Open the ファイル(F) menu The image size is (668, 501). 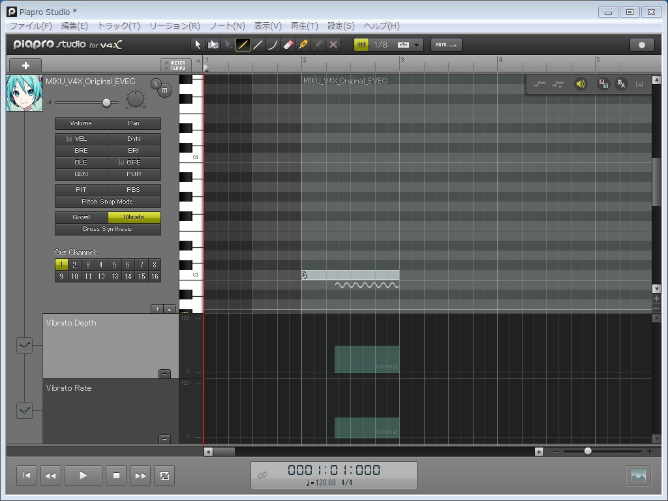[31, 26]
